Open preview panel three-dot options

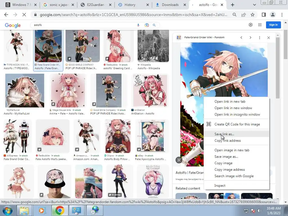pyautogui.click(x=259, y=37)
